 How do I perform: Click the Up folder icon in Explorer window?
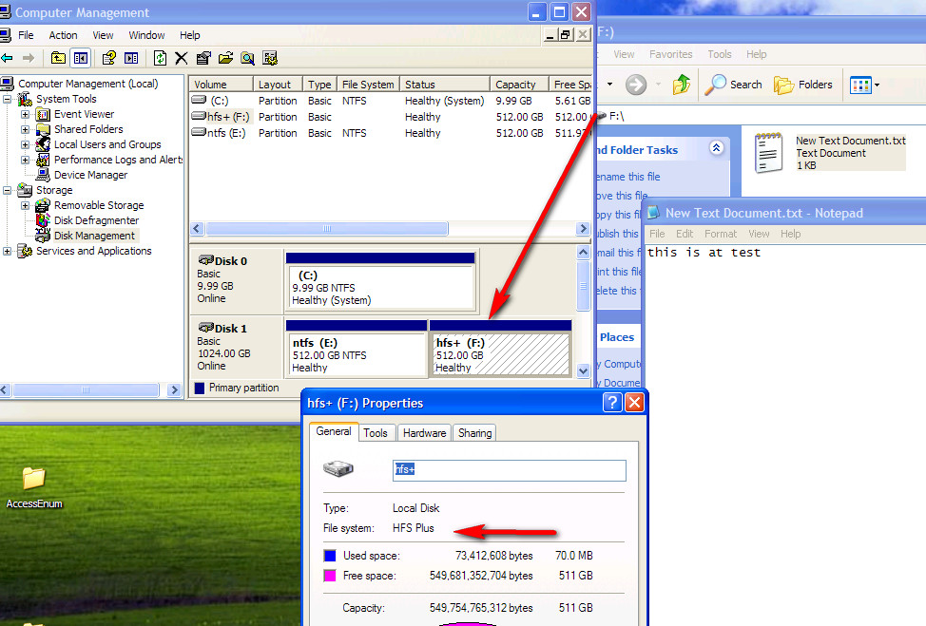(x=681, y=85)
